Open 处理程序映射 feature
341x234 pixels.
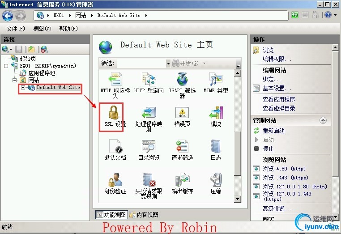pyautogui.click(x=149, y=119)
